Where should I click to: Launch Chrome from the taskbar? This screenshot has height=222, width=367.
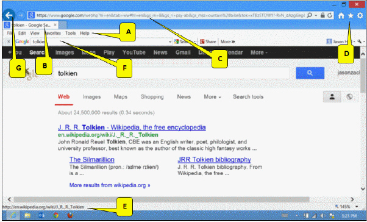55,215
